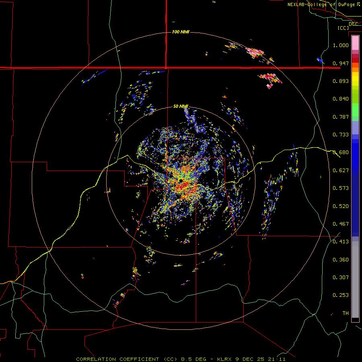Image resolution: width=362 pixels, height=362 pixels.
Task: Click the 100 NMI range ring label
Action: point(181,32)
